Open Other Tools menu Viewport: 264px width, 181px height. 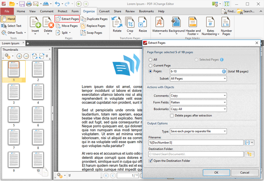14,33
